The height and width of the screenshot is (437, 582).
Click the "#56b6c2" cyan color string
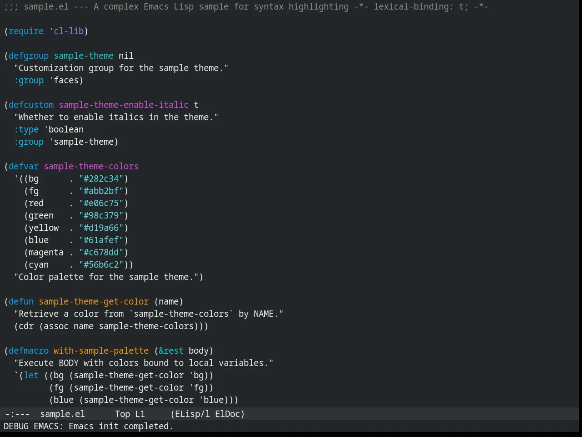101,264
